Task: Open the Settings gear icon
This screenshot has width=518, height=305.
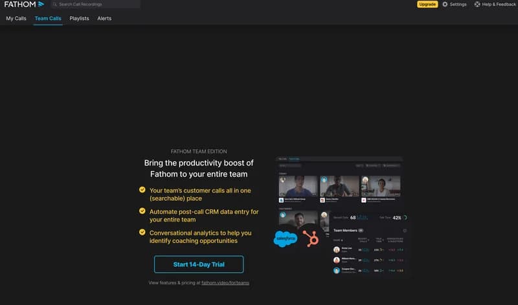Action: point(445,5)
